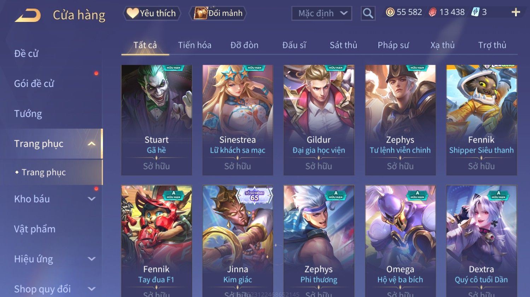This screenshot has height=297, width=530.
Task: Open the Mặc định sort dropdown
Action: [322, 13]
